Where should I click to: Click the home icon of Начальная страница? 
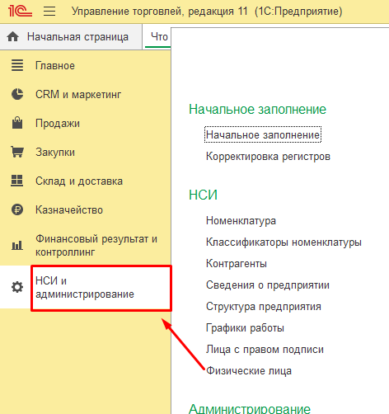pyautogui.click(x=13, y=36)
